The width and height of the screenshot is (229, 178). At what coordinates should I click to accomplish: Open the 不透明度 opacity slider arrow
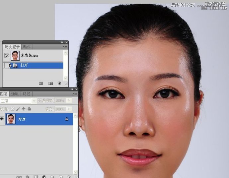coord(68,100)
